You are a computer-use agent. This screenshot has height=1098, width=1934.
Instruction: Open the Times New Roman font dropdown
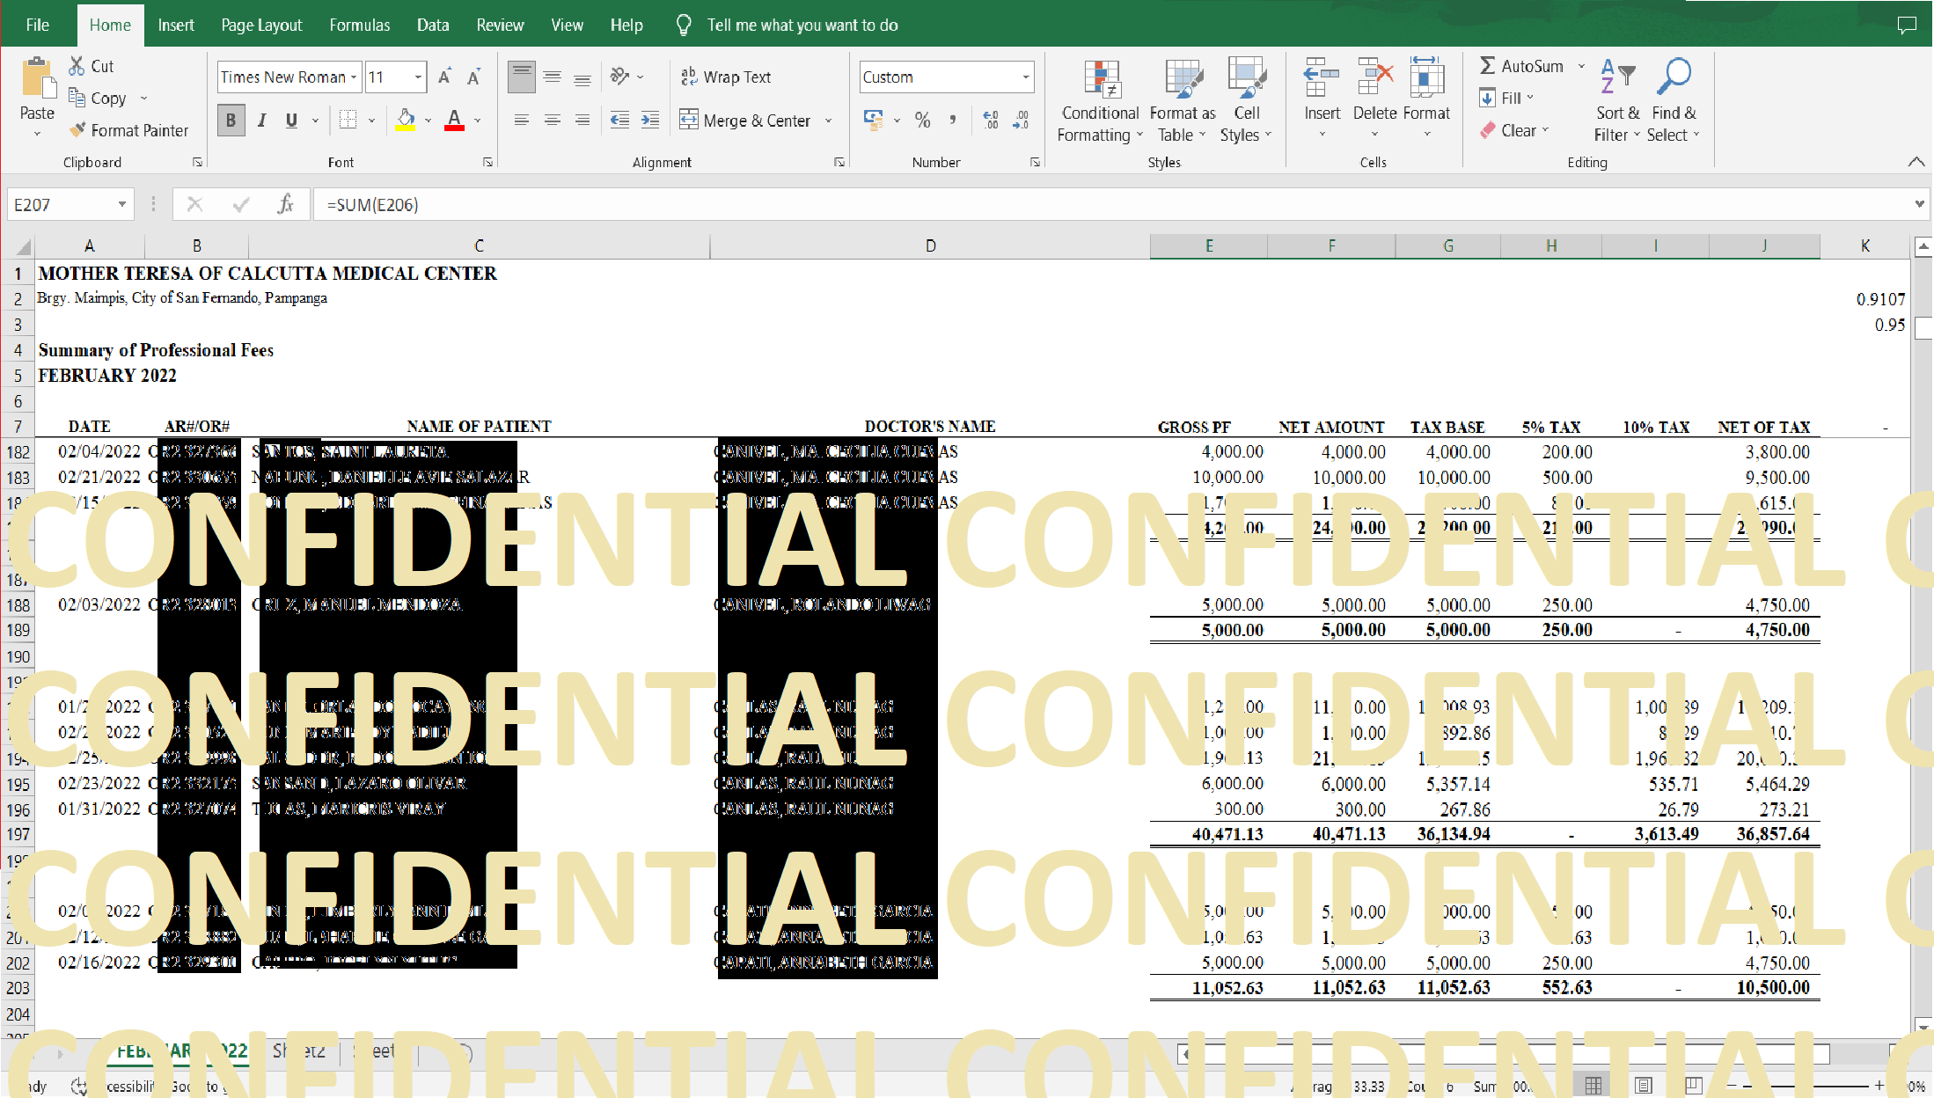pyautogui.click(x=354, y=77)
